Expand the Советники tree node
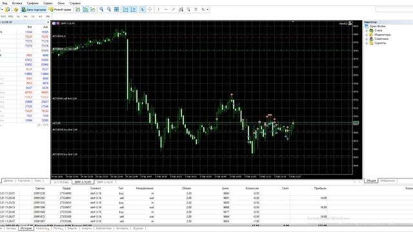 (x=367, y=39)
